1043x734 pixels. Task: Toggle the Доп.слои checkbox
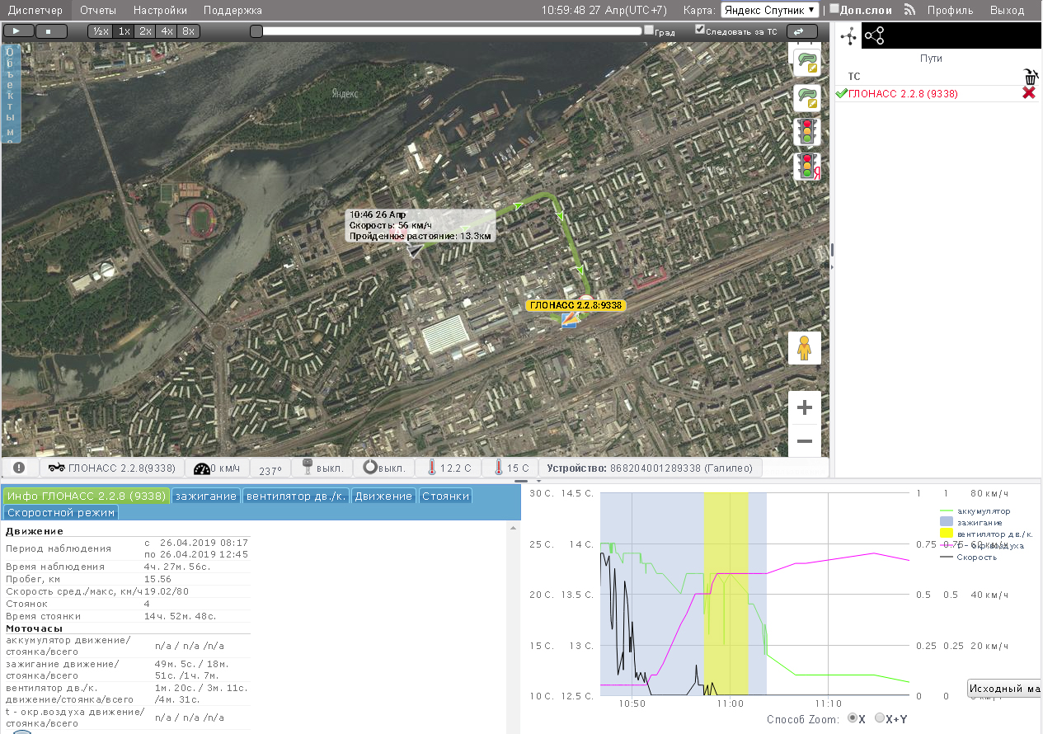[x=834, y=9]
